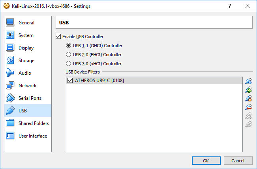The height and width of the screenshot is (169, 257).
Task: Open the help question mark
Action: coord(230,6)
